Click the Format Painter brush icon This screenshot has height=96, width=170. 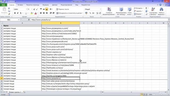coord(9,14)
